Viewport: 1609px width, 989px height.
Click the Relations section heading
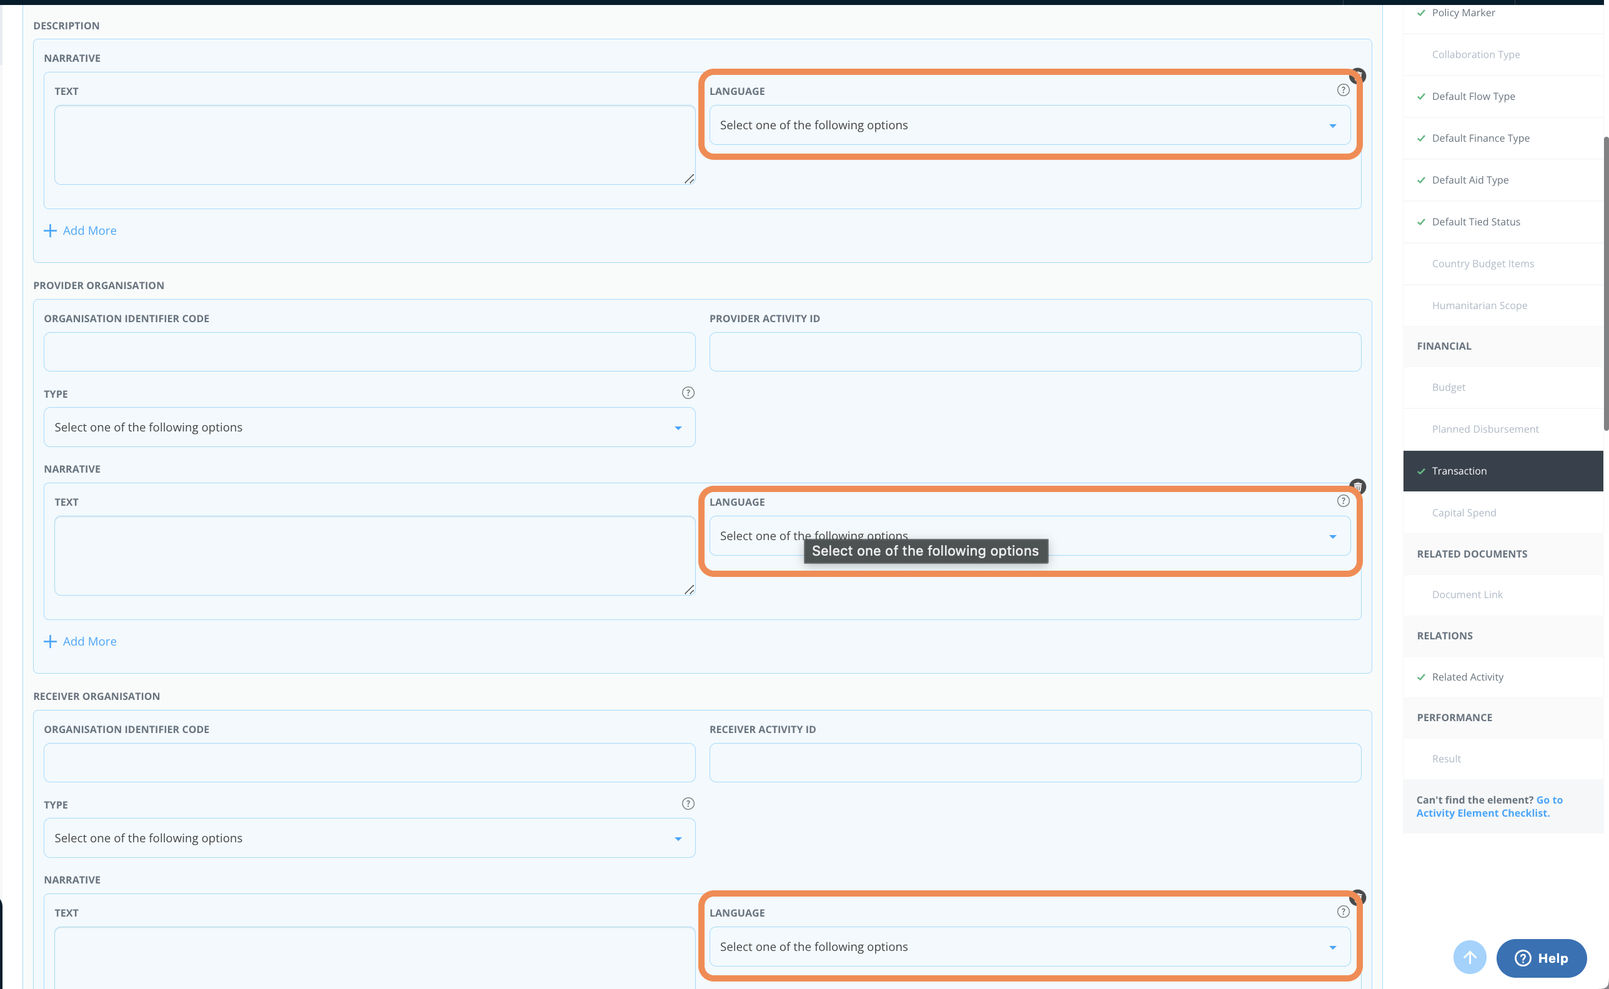tap(1444, 636)
